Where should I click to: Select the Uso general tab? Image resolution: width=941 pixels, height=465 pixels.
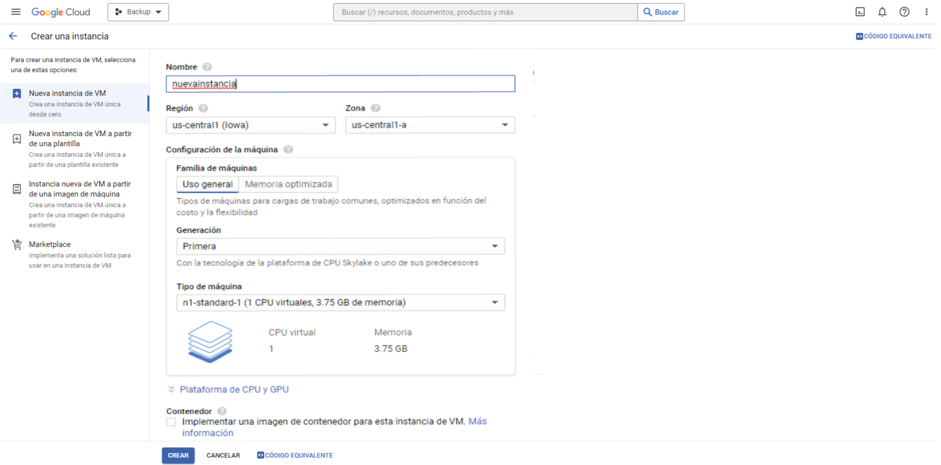tap(208, 184)
